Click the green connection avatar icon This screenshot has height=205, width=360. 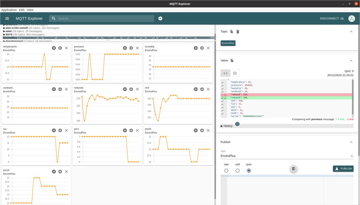pos(352,19)
